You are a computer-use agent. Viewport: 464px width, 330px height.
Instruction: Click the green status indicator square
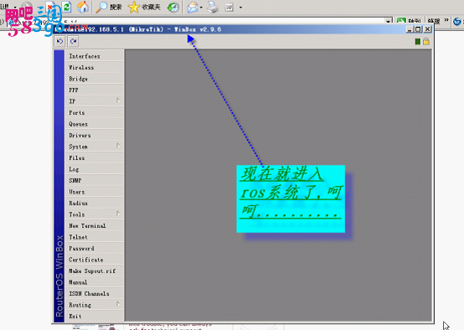coord(418,42)
